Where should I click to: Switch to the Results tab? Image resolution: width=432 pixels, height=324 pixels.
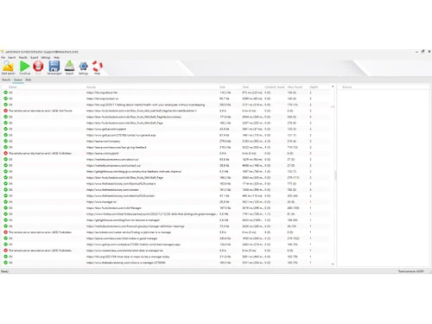[6, 79]
